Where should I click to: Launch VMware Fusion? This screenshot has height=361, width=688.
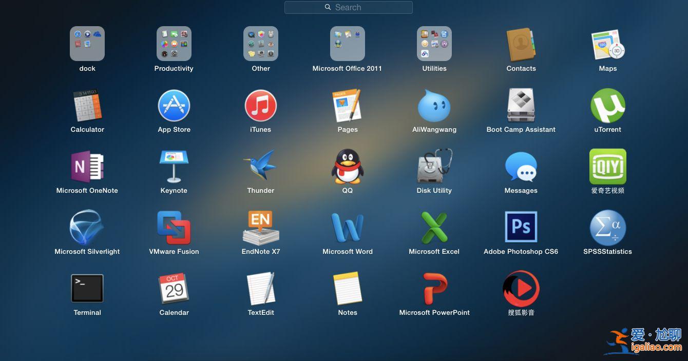coord(174,228)
